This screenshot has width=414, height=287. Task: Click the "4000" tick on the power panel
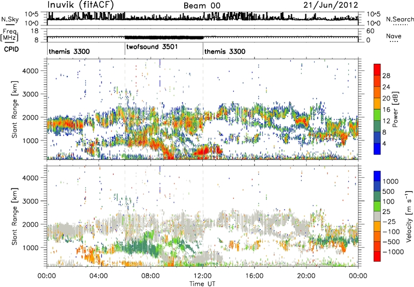tap(31, 71)
